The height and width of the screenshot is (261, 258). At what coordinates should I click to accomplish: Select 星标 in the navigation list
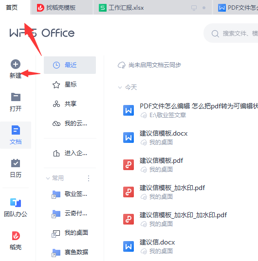pos(70,85)
